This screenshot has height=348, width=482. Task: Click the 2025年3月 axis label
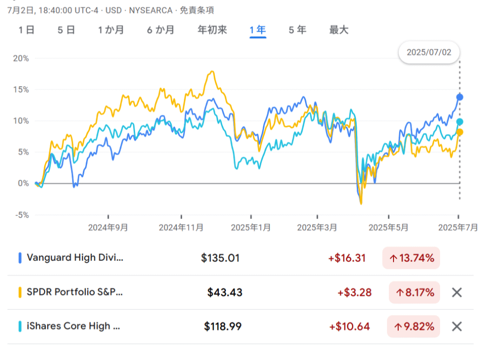[317, 227]
